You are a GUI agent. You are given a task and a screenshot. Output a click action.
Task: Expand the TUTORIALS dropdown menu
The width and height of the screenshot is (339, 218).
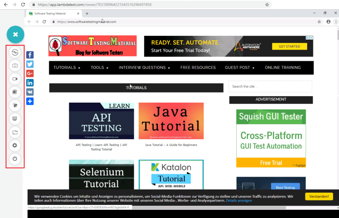tap(67, 67)
